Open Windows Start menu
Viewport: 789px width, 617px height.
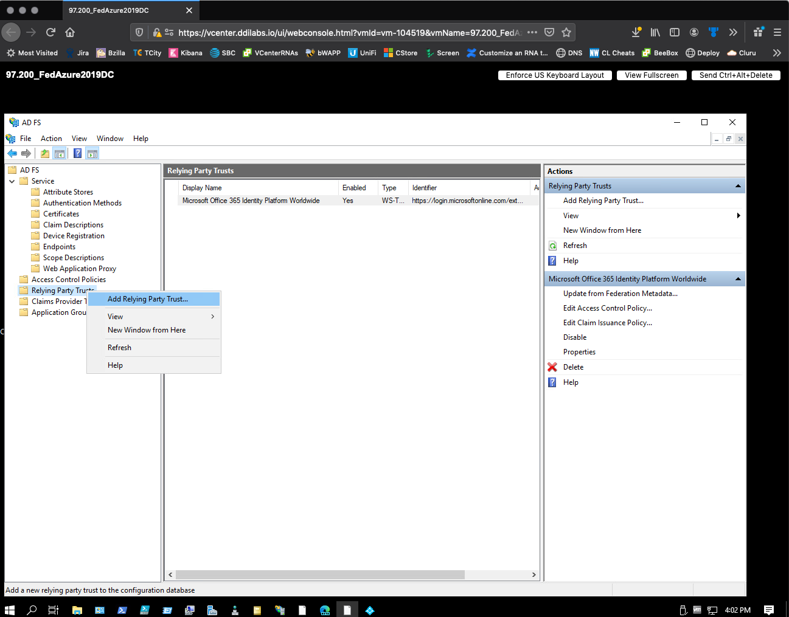point(10,610)
